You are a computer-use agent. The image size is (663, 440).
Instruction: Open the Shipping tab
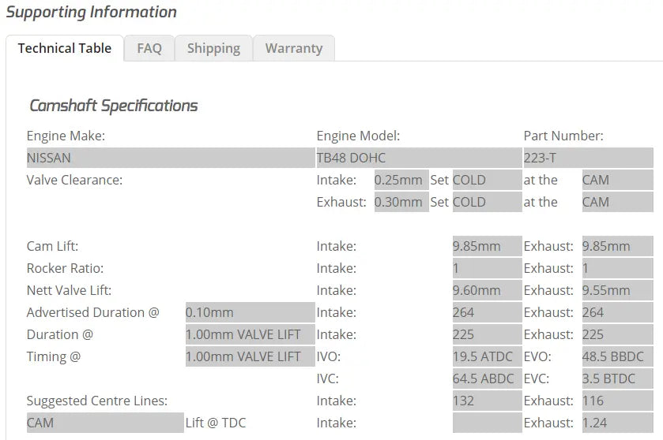(x=213, y=48)
